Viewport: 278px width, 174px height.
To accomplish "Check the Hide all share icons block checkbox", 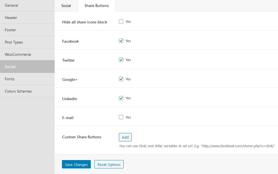I will (x=121, y=21).
